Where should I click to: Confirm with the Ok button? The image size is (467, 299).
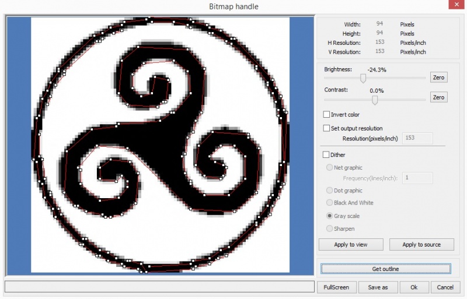(414, 287)
